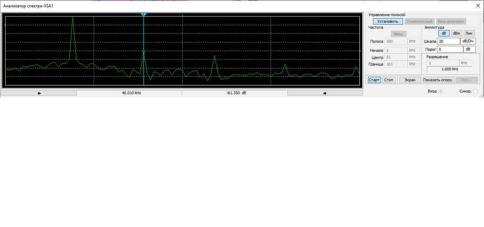Move cursor left with arrow button
The height and width of the screenshot is (227, 484).
point(39,93)
